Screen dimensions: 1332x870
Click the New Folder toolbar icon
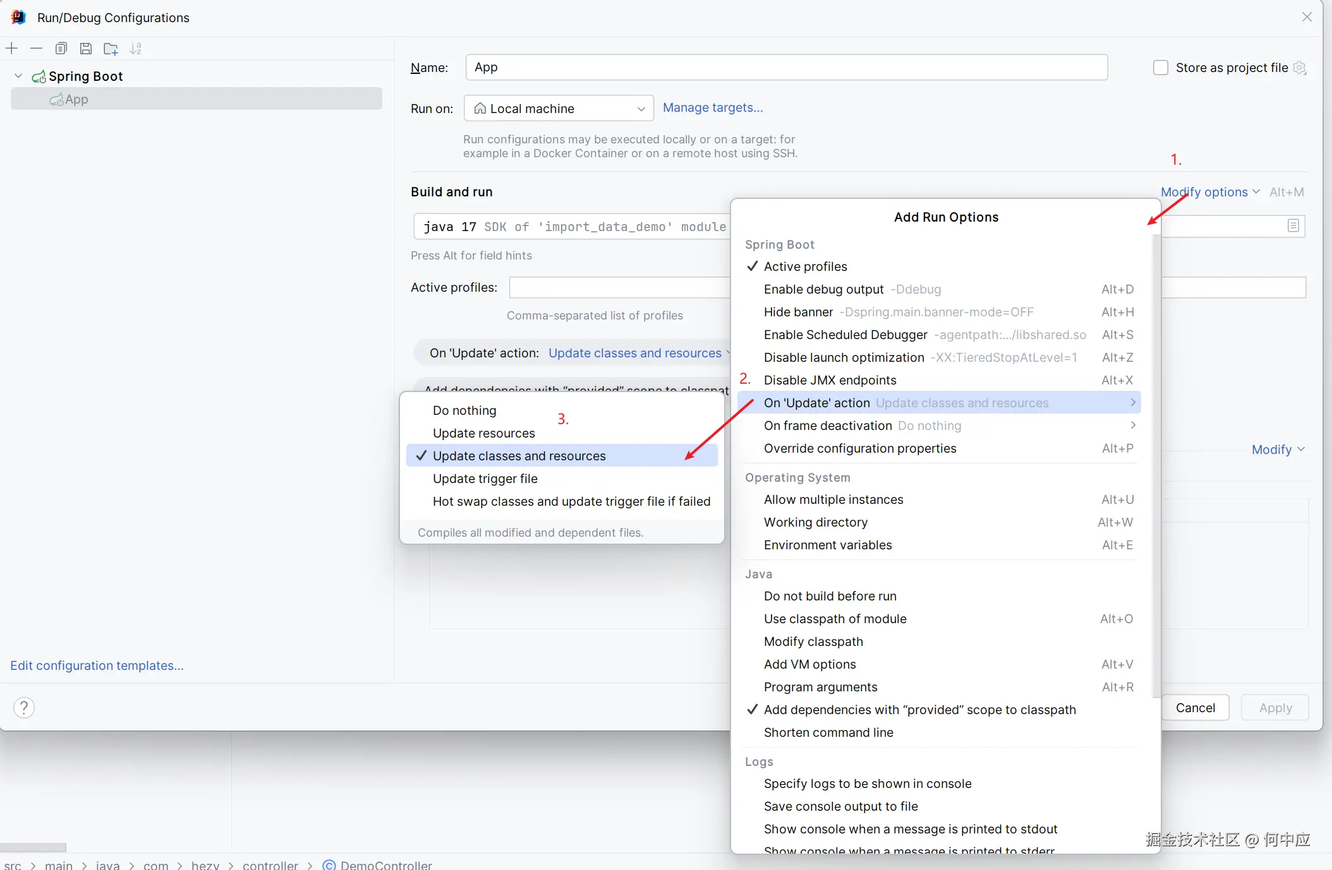111,49
